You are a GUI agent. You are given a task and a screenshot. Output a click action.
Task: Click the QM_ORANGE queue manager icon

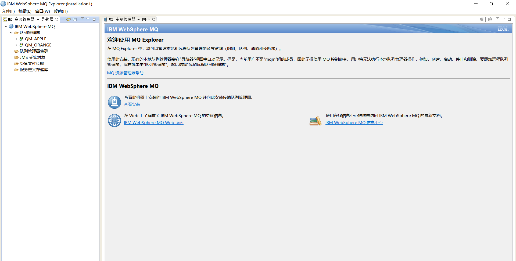[21, 45]
